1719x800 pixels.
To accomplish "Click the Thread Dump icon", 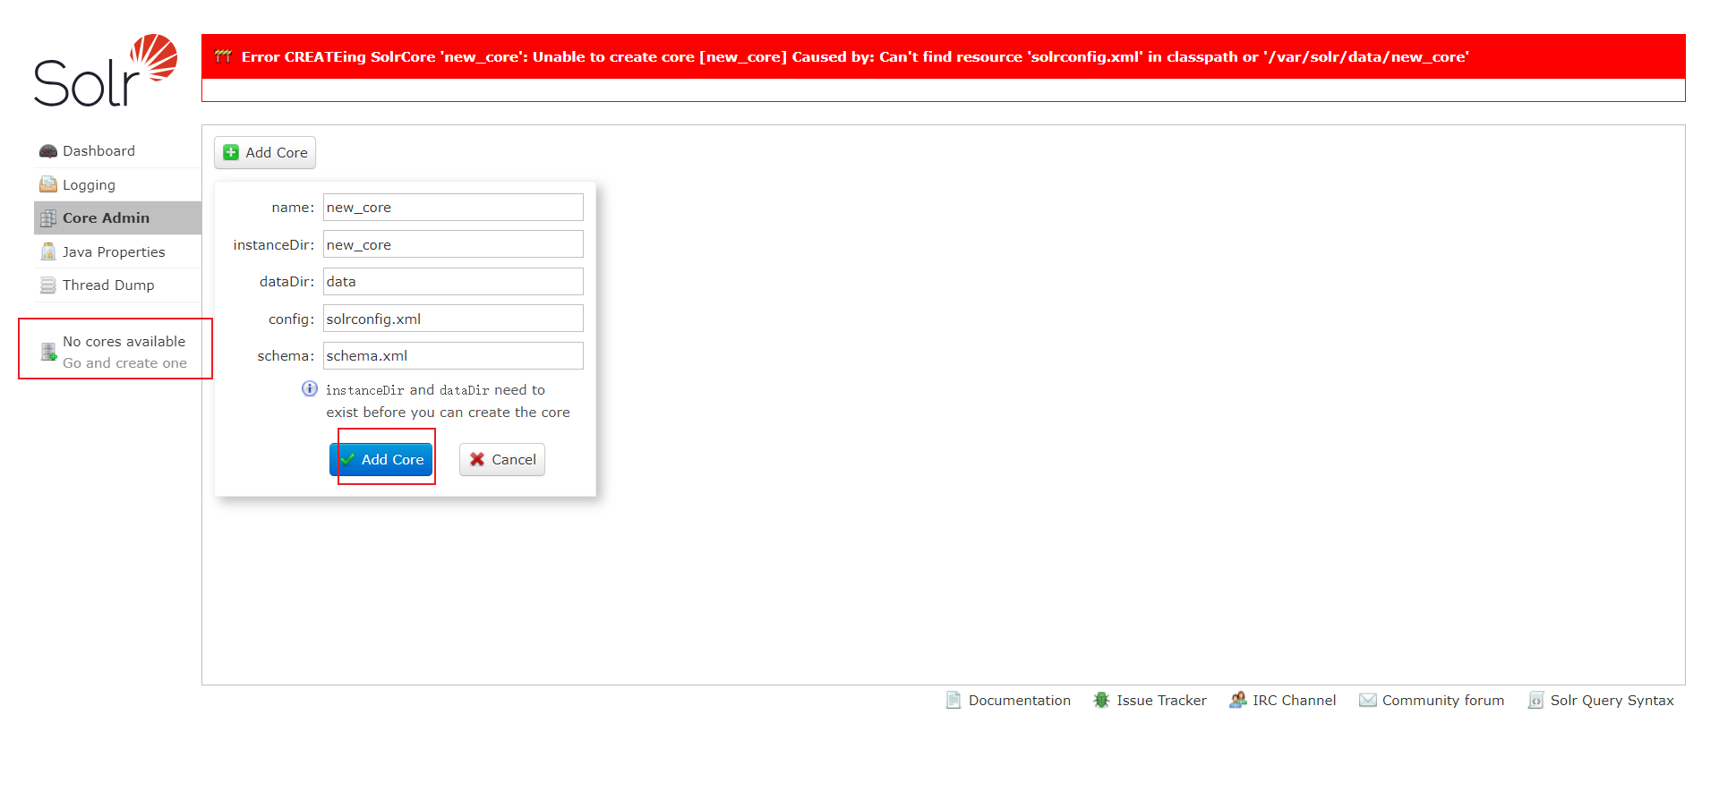I will pyautogui.click(x=48, y=285).
